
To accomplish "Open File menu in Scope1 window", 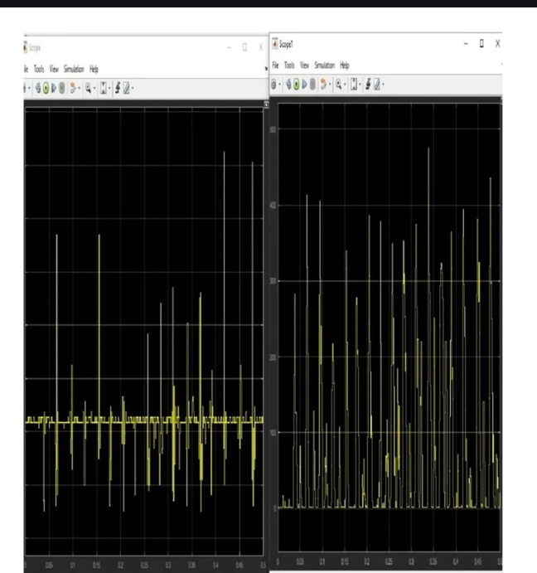I will click(x=275, y=65).
